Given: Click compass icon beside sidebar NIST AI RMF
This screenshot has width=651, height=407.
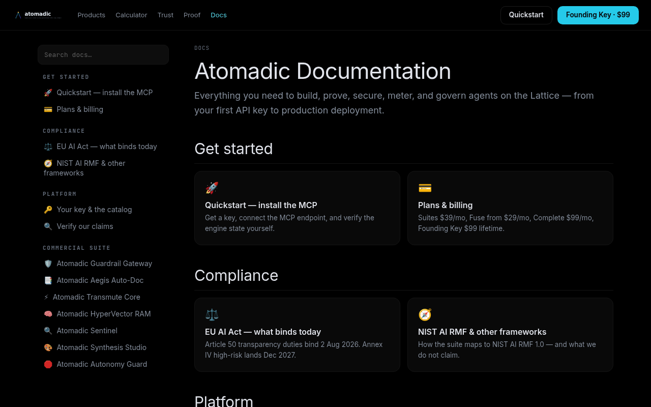Looking at the screenshot, I should 48,163.
